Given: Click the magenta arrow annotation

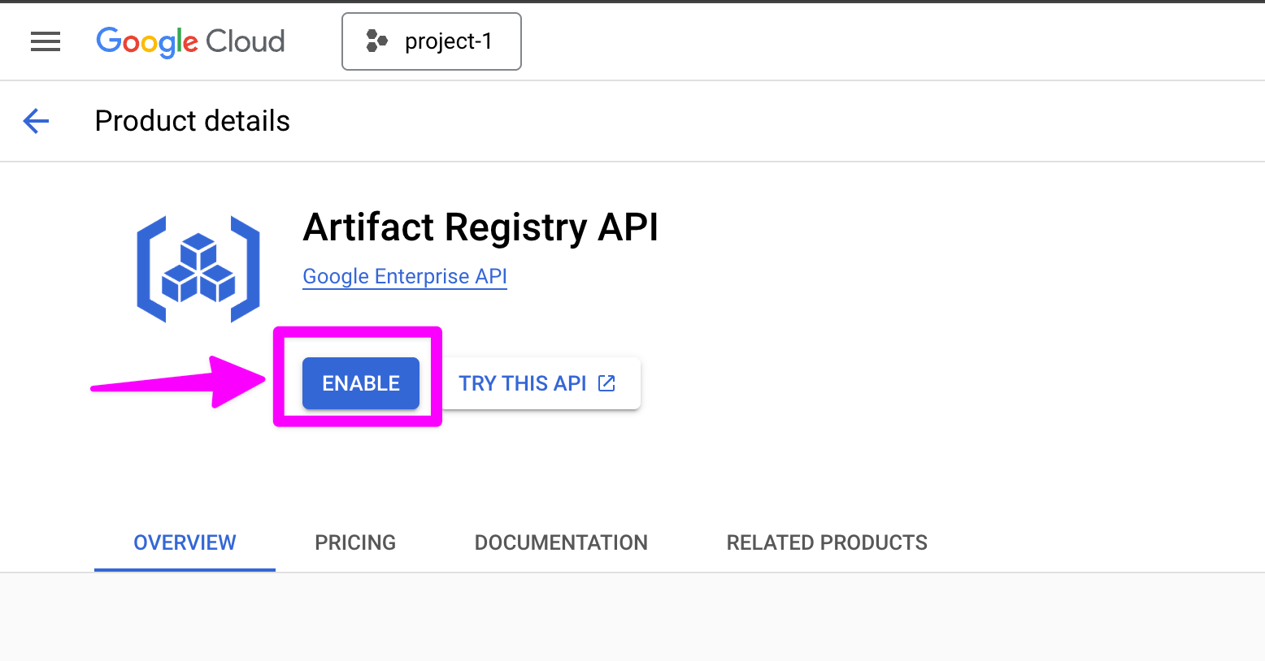Looking at the screenshot, I should click(x=179, y=382).
